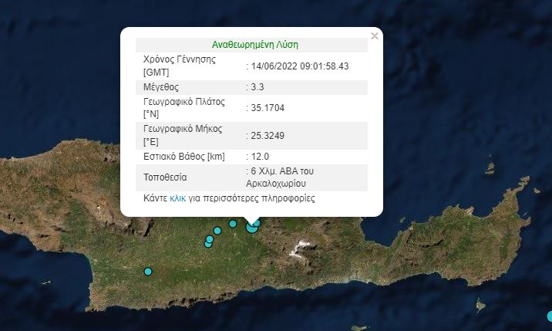Click the "Τοποθεσία" row label

point(165,177)
